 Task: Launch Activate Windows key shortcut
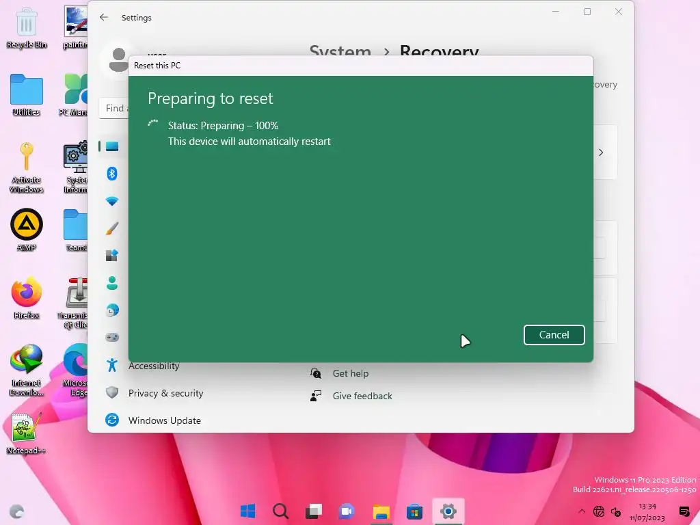27,167
